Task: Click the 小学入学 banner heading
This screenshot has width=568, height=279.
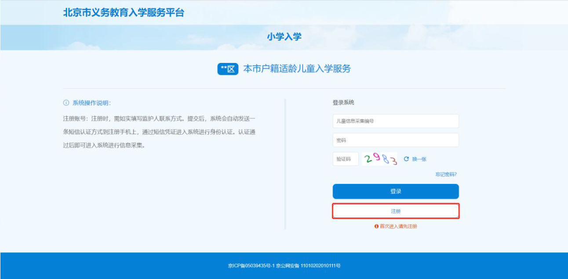Action: tap(284, 37)
